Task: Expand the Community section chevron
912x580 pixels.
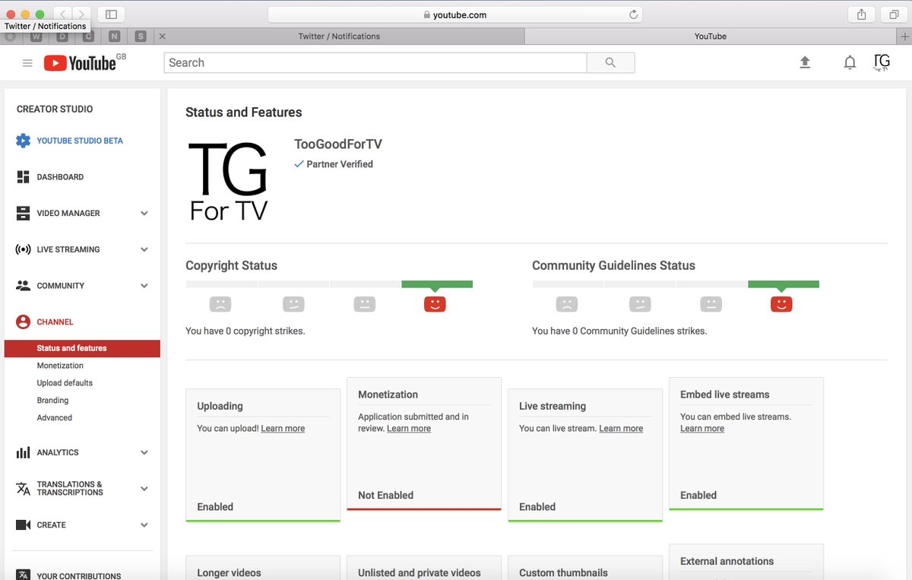Action: coord(144,286)
